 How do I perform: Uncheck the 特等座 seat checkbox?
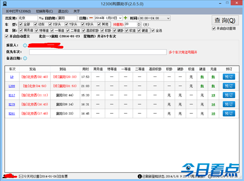coord(37,31)
